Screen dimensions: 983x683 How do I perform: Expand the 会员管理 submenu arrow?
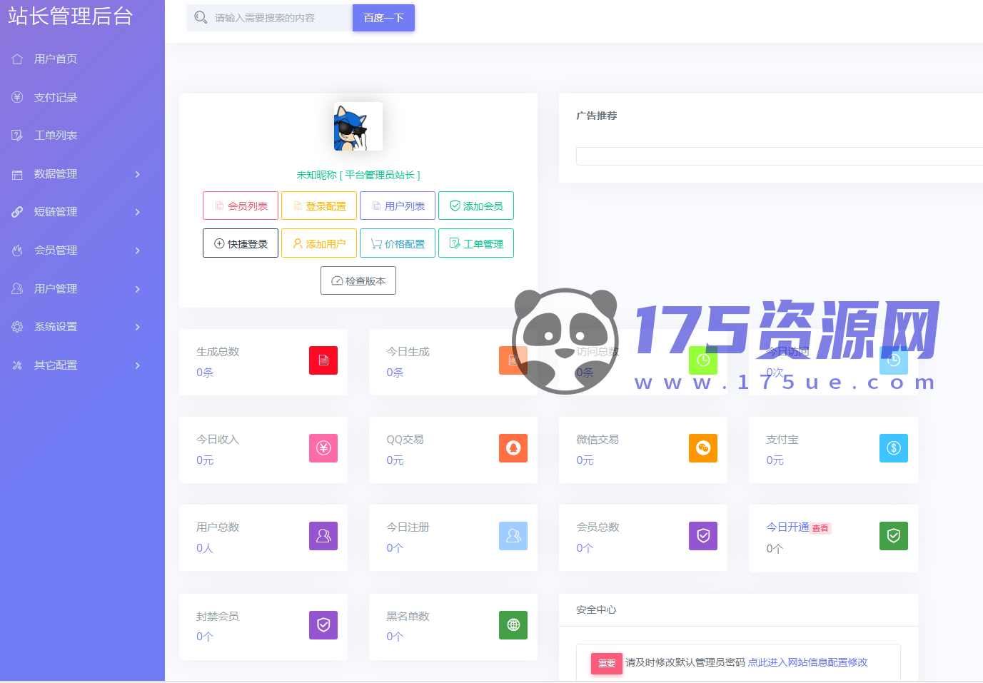138,251
